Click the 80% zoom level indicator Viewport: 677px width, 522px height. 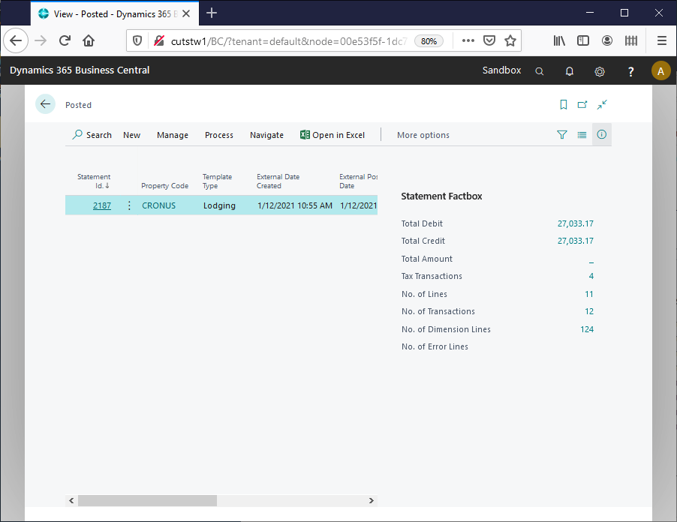[x=429, y=41]
